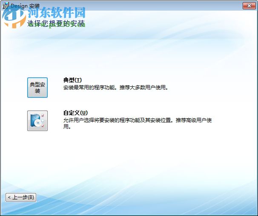
Task: Click the 自定义(U) heading text
Action: [x=75, y=113]
